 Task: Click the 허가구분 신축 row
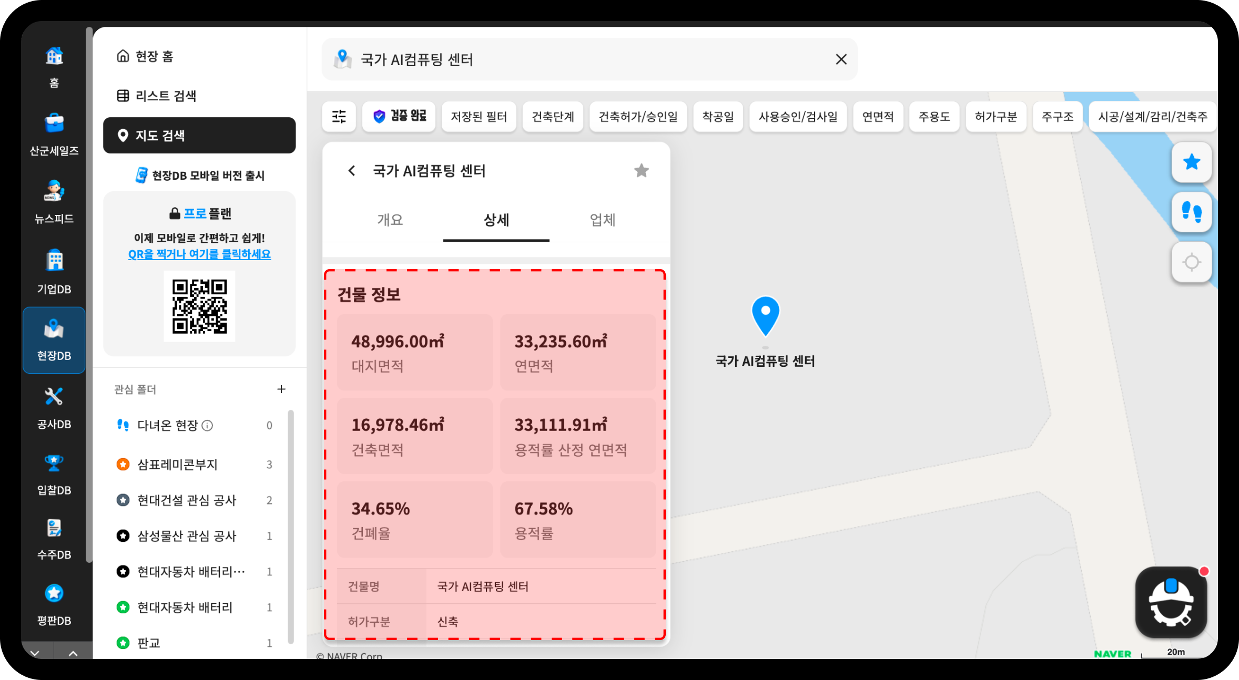tap(496, 621)
